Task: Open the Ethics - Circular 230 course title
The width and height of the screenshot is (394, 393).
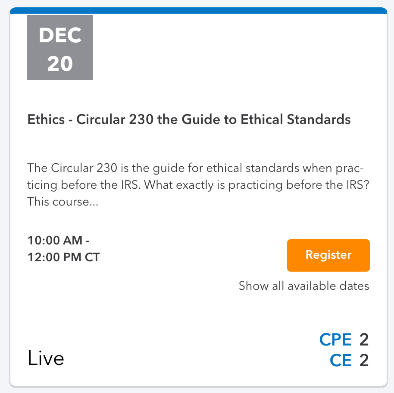Action: click(189, 119)
